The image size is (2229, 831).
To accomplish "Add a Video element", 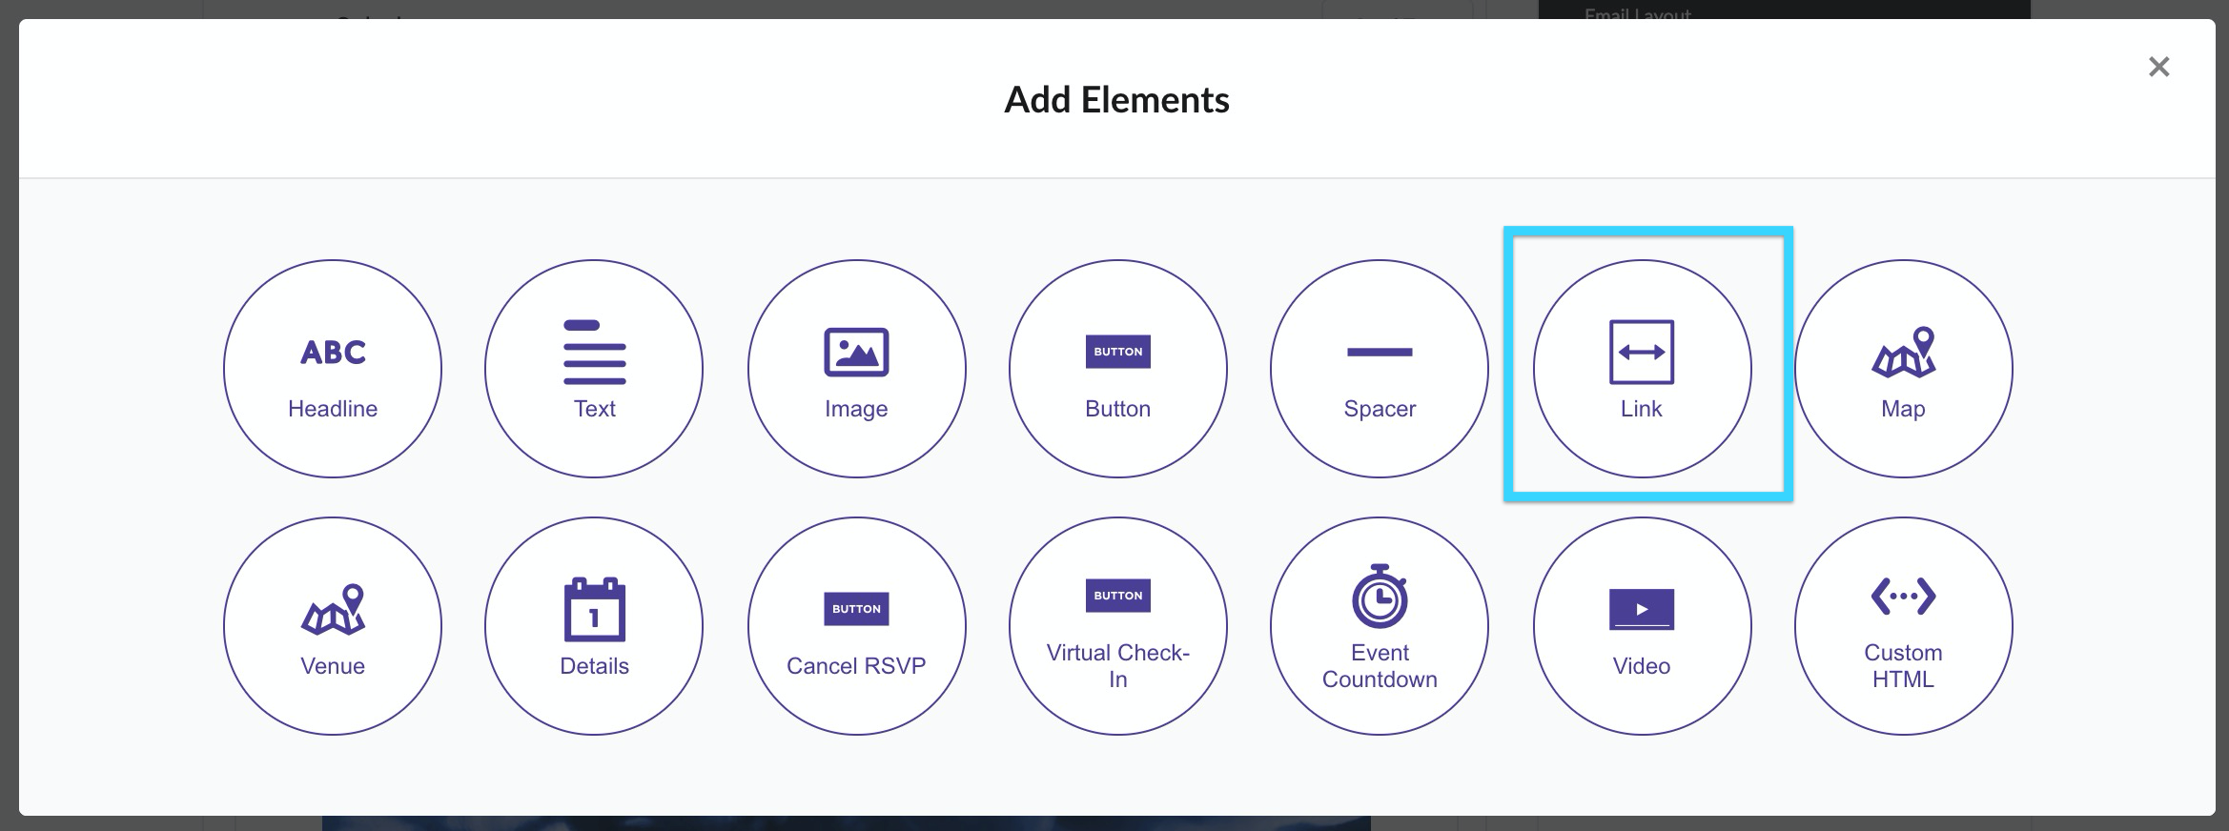I will [1642, 625].
